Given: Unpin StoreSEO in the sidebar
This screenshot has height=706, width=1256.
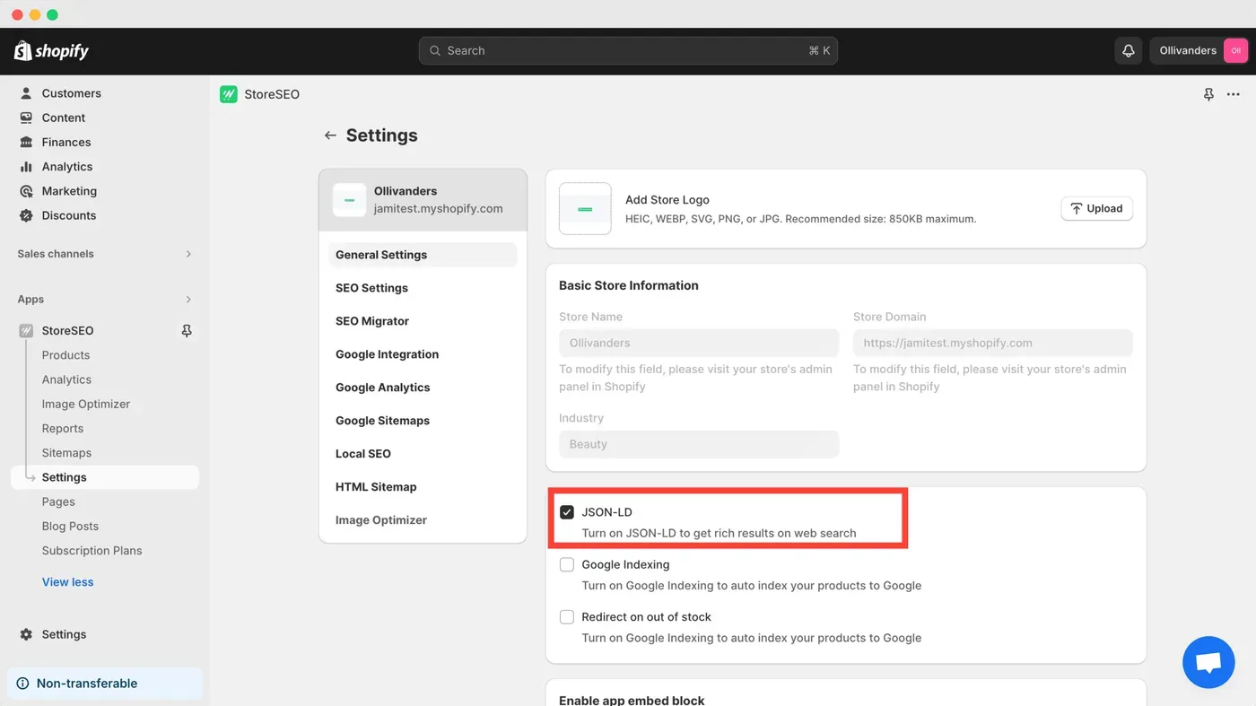Looking at the screenshot, I should click(x=187, y=331).
